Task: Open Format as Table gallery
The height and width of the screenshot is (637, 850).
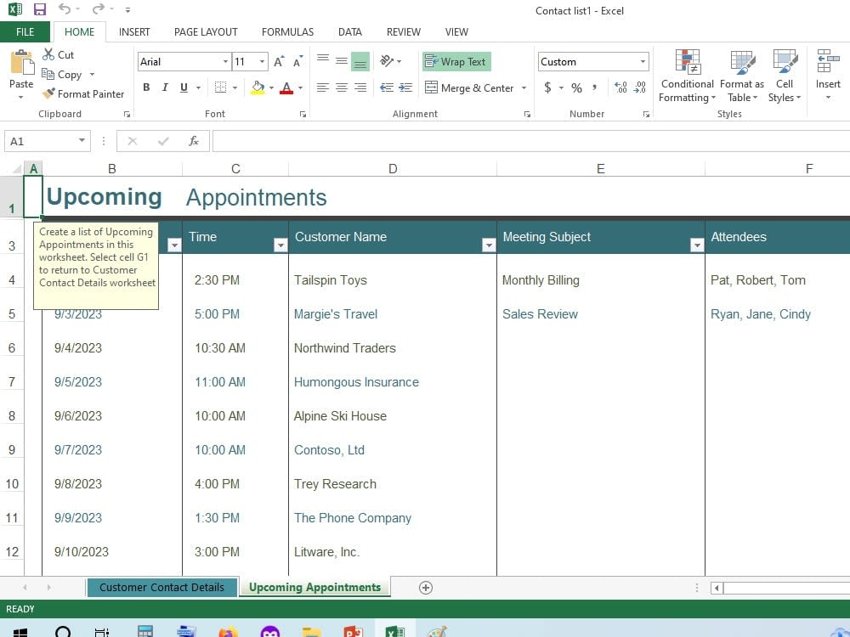Action: (742, 76)
